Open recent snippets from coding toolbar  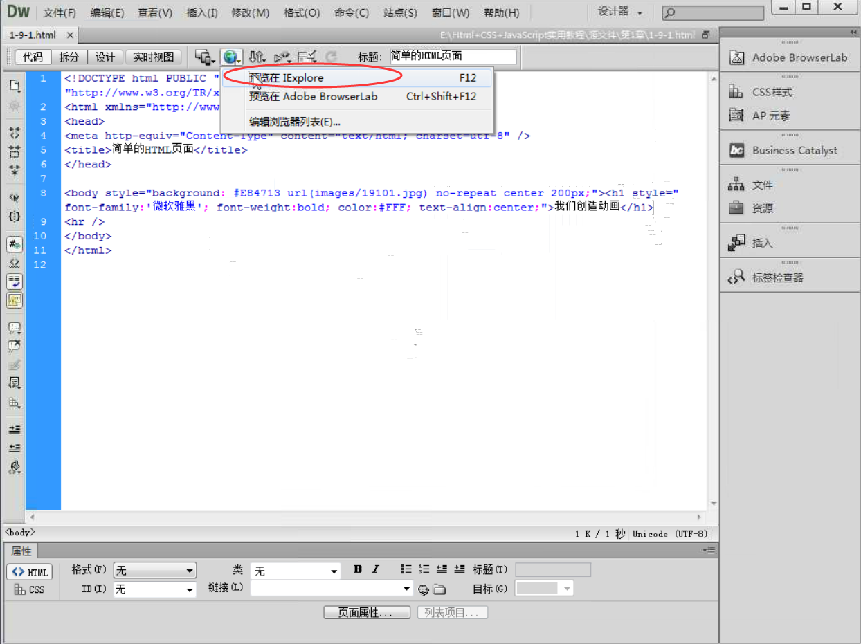click(15, 383)
